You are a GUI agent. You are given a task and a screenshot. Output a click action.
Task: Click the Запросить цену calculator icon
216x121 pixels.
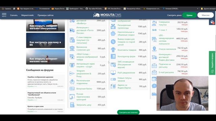click(x=72, y=105)
